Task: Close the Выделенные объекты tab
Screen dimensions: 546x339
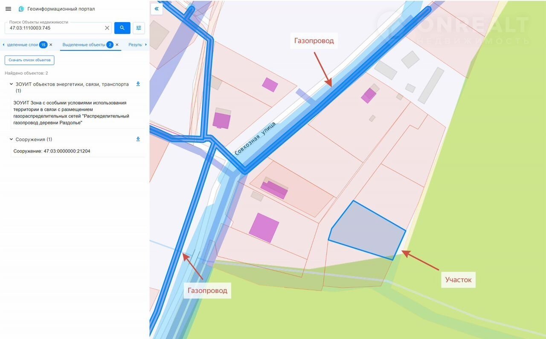Action: [x=117, y=45]
